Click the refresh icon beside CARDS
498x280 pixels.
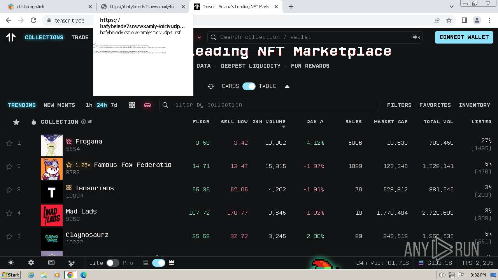211,86
